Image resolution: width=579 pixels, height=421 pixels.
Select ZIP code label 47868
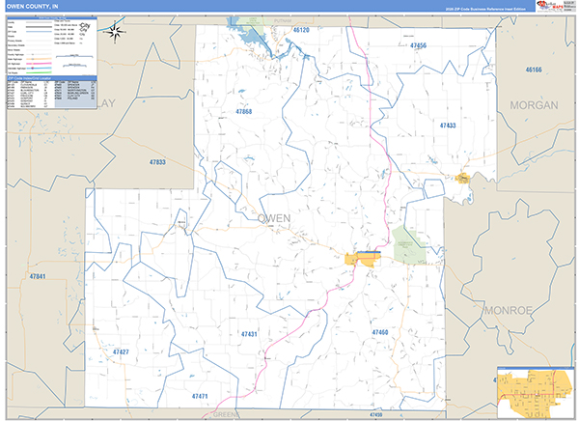(243, 112)
